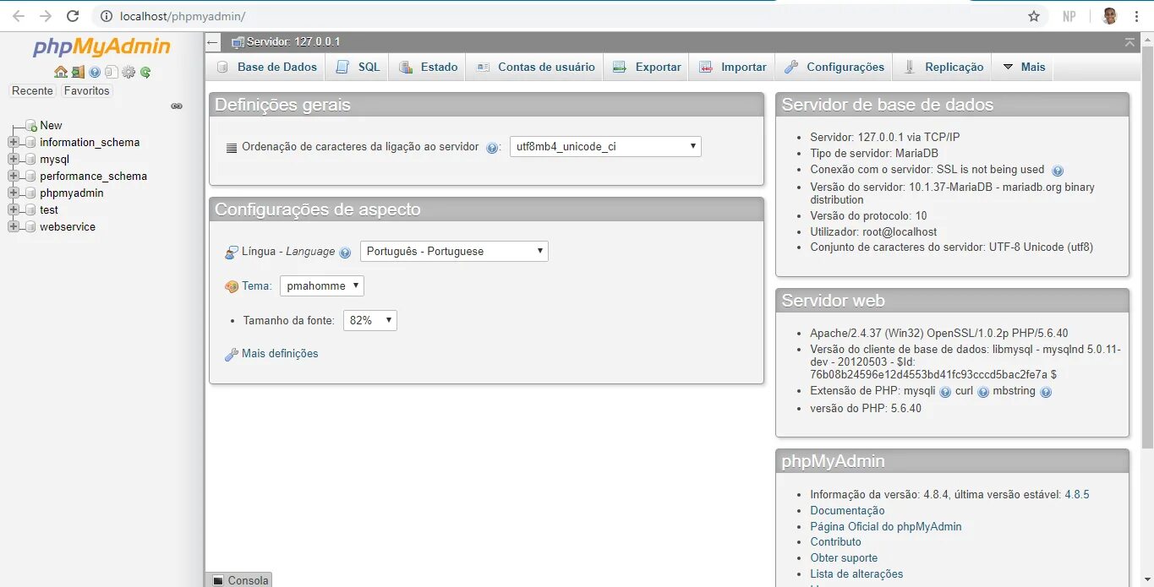This screenshot has width=1154, height=587.
Task: Click the New database icon in the tree
Action: 31,125
